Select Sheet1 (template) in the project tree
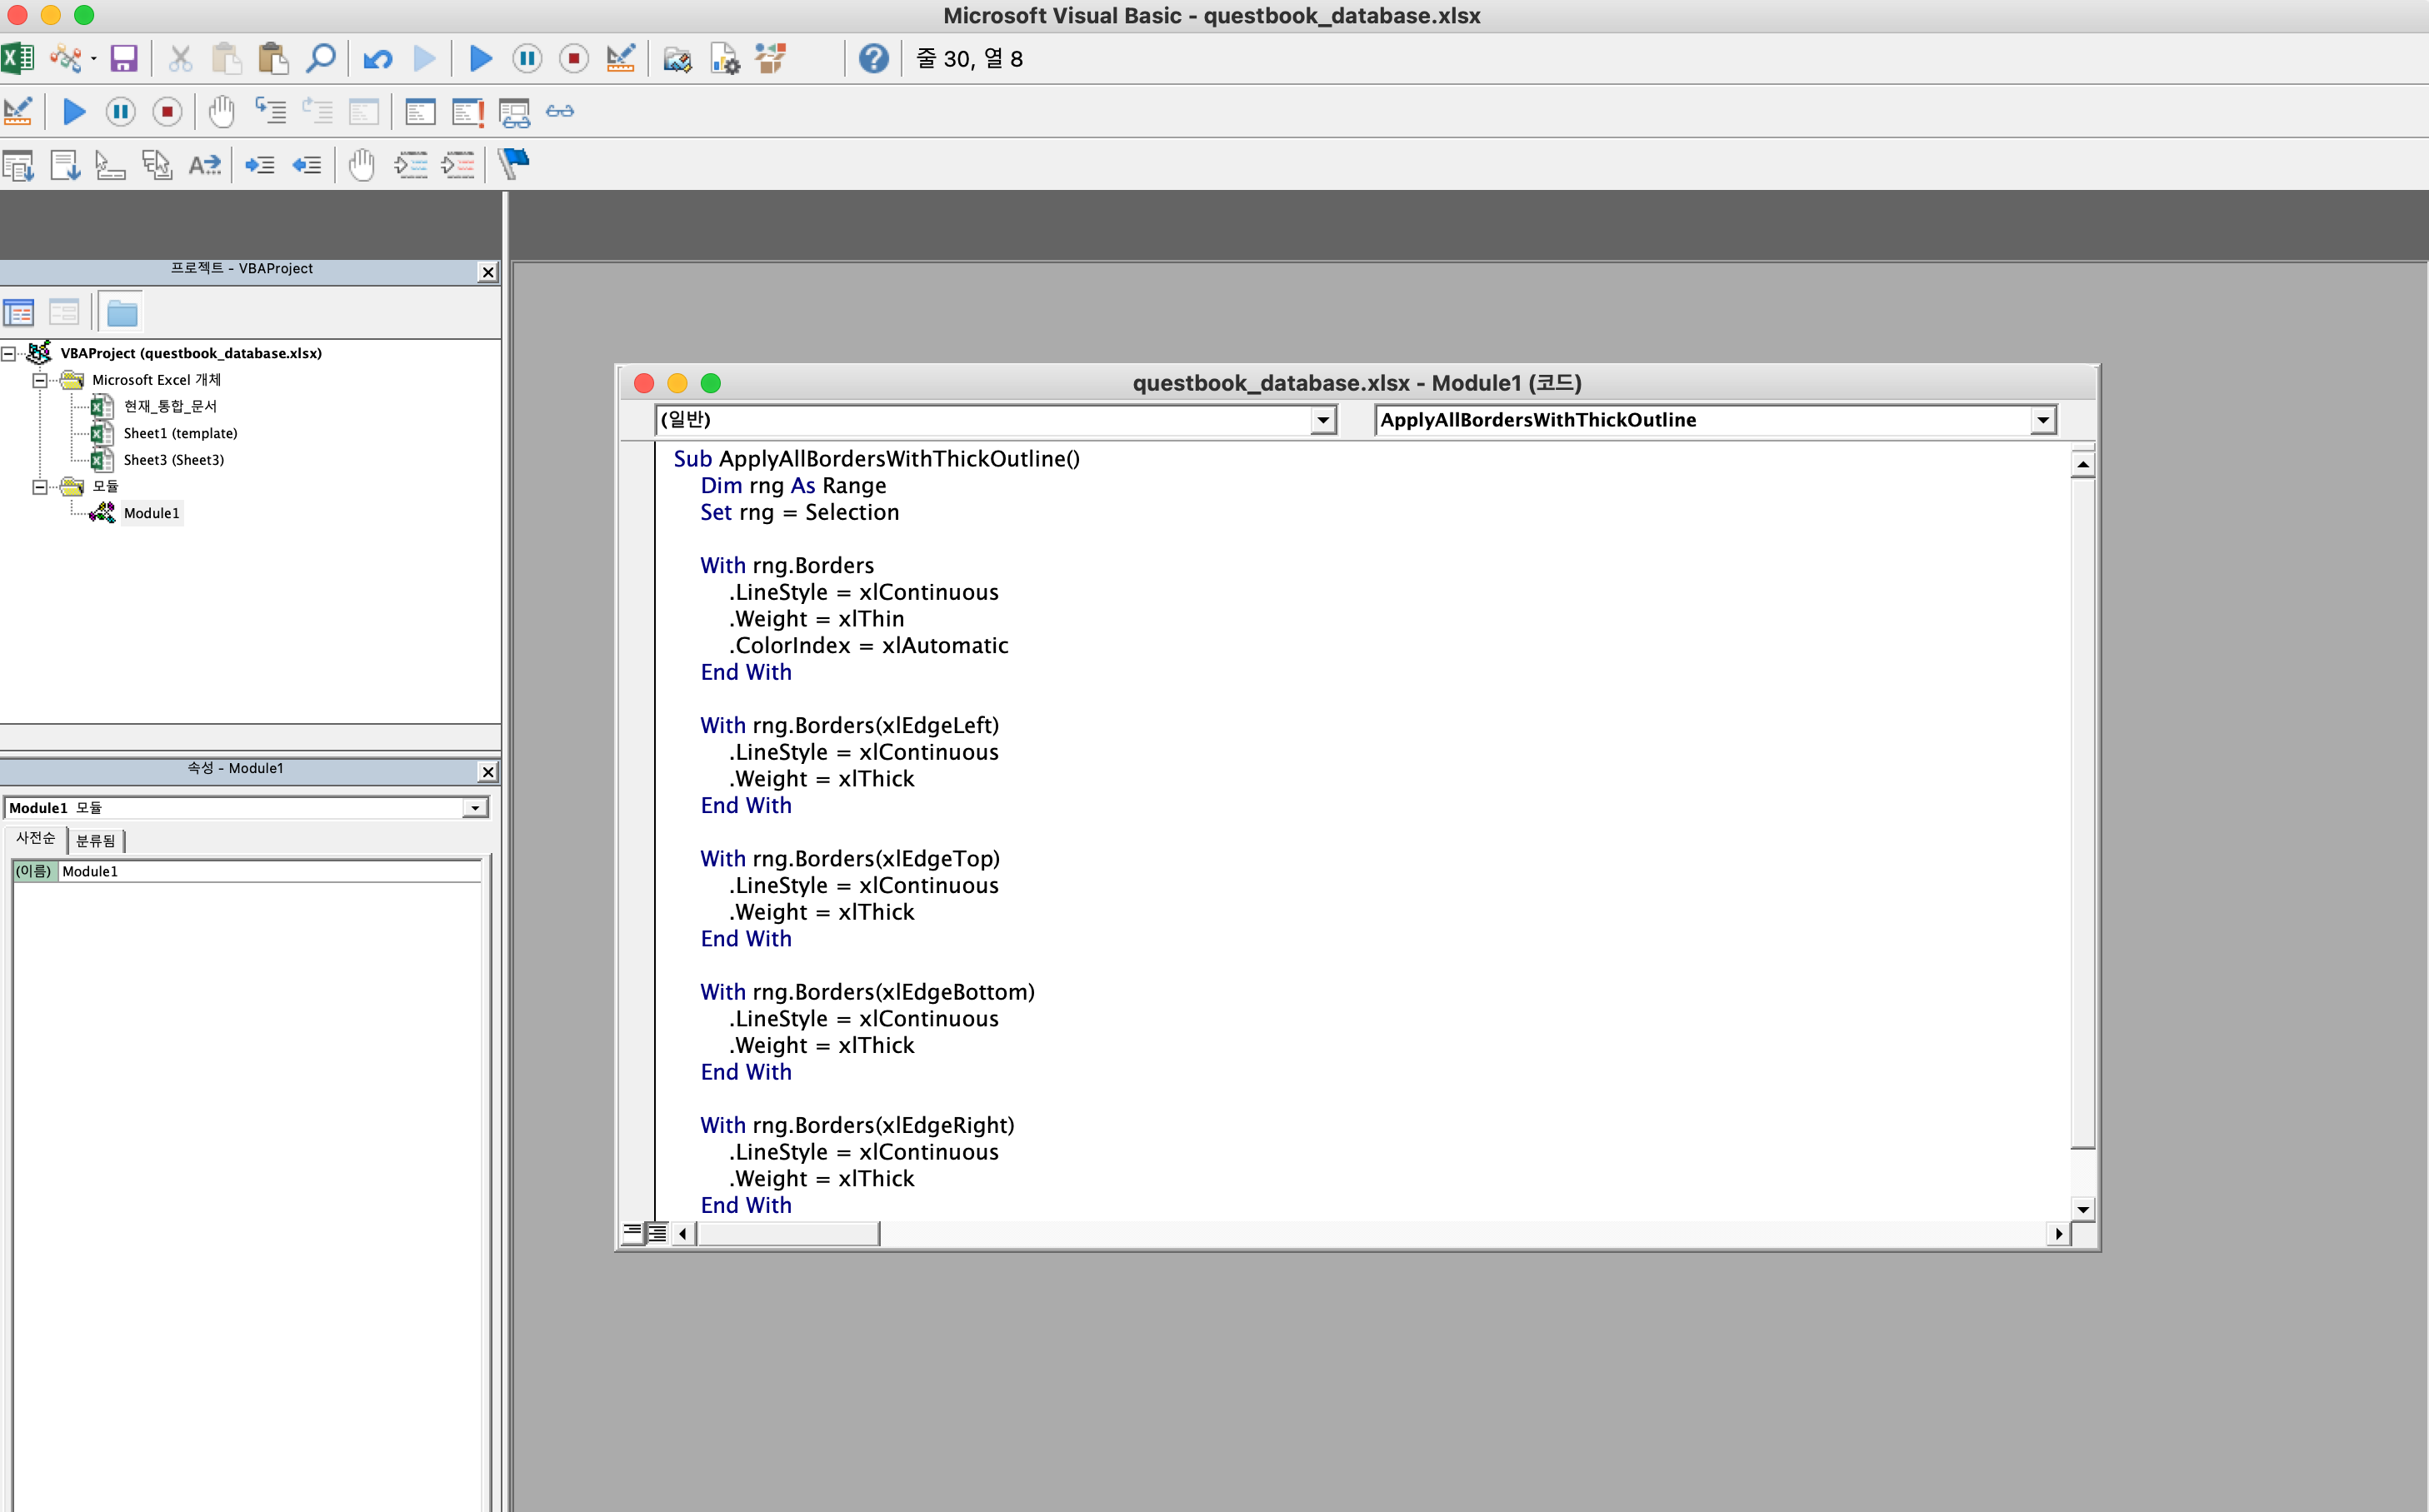 (x=180, y=433)
